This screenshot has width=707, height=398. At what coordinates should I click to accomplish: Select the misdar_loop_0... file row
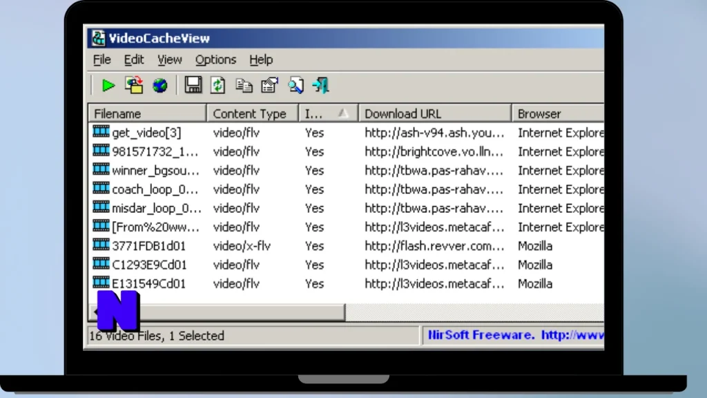point(347,209)
